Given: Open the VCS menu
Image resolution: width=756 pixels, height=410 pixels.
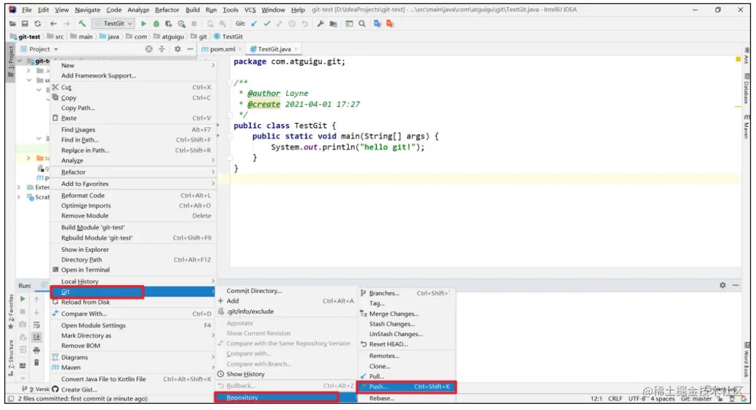Looking at the screenshot, I should tap(250, 9).
